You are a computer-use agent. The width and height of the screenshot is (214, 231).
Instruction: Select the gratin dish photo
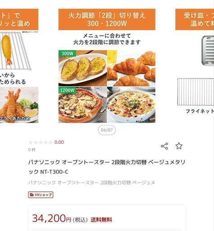pos(131,105)
